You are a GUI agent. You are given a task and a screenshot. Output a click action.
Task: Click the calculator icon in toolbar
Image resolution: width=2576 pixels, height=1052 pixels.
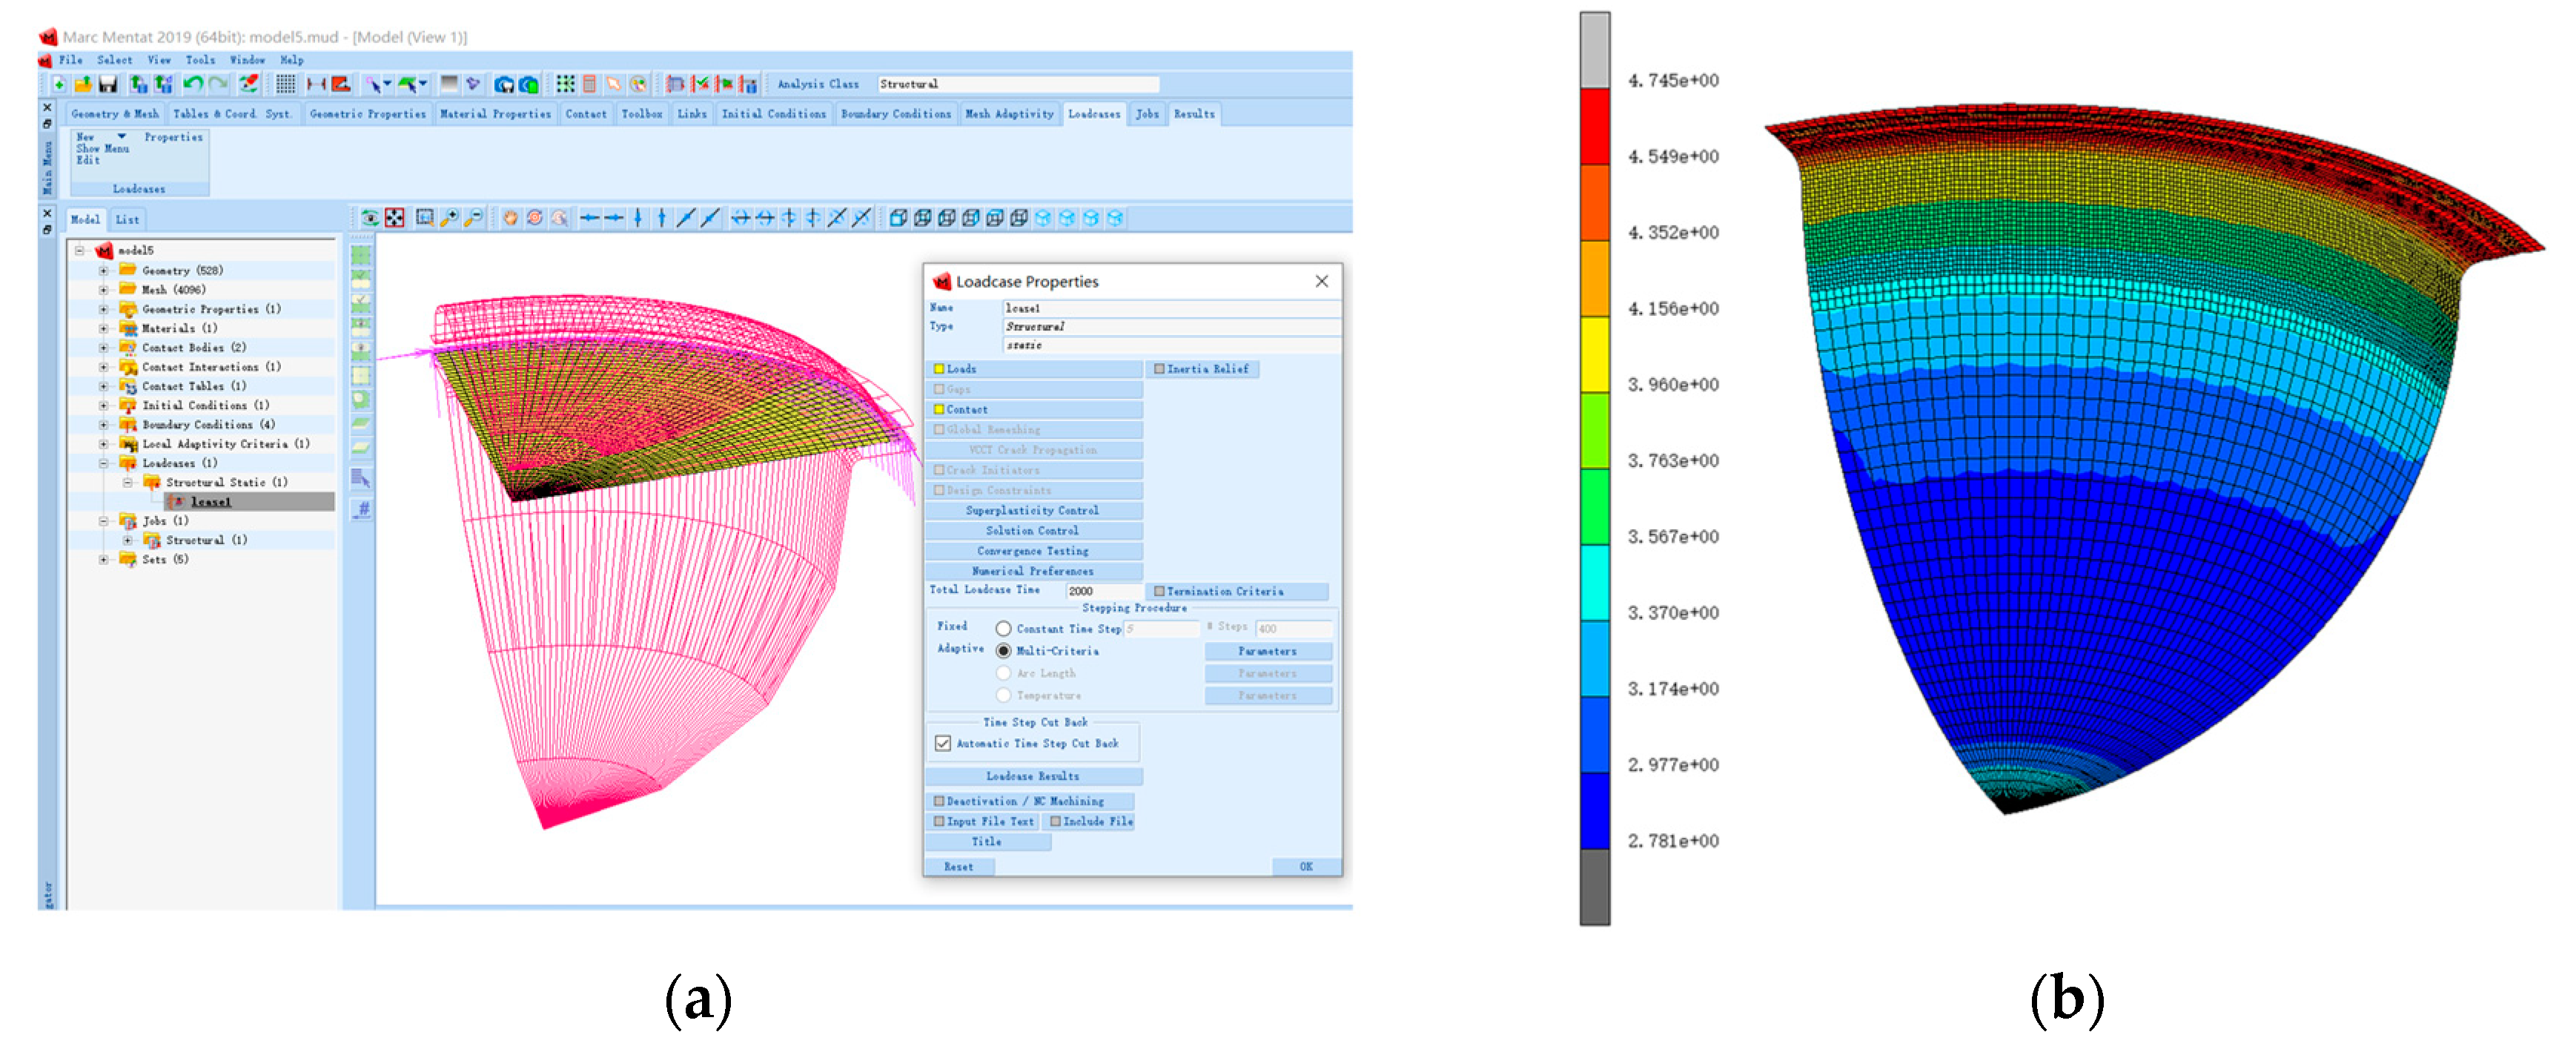coord(590,84)
